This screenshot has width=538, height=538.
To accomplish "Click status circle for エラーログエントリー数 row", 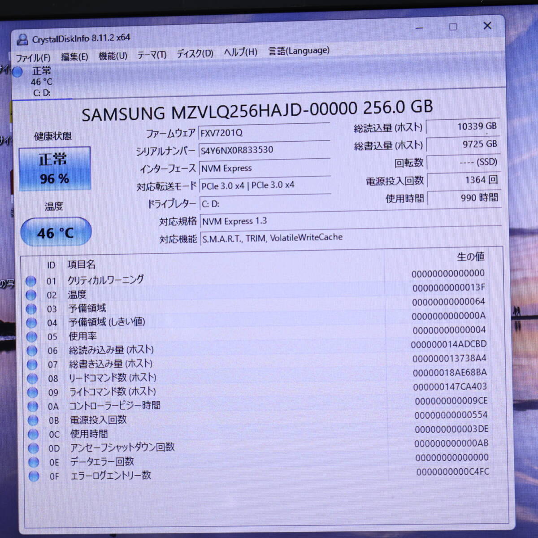I will [x=34, y=476].
